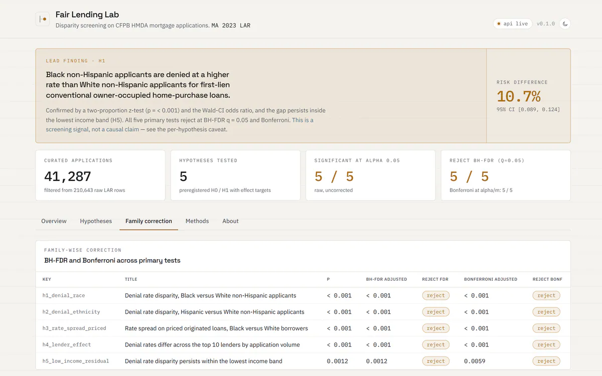Go to the About tab
The width and height of the screenshot is (602, 376).
pyautogui.click(x=230, y=221)
